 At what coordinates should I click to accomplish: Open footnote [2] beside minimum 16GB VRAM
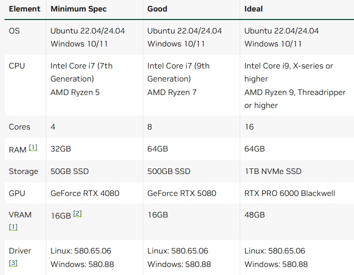(x=77, y=213)
